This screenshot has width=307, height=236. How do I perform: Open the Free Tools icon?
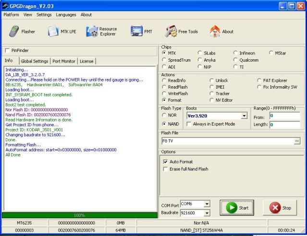(171, 31)
